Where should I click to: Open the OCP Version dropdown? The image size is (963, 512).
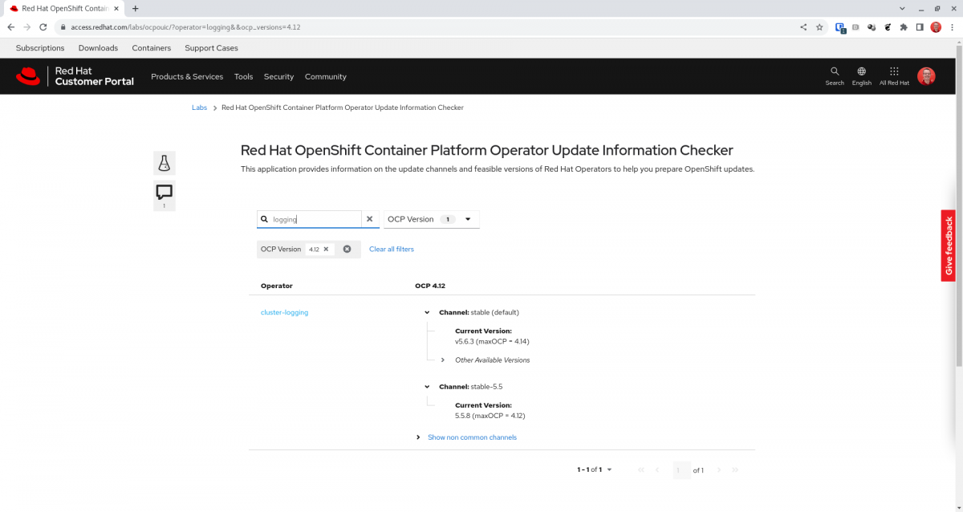tap(431, 219)
